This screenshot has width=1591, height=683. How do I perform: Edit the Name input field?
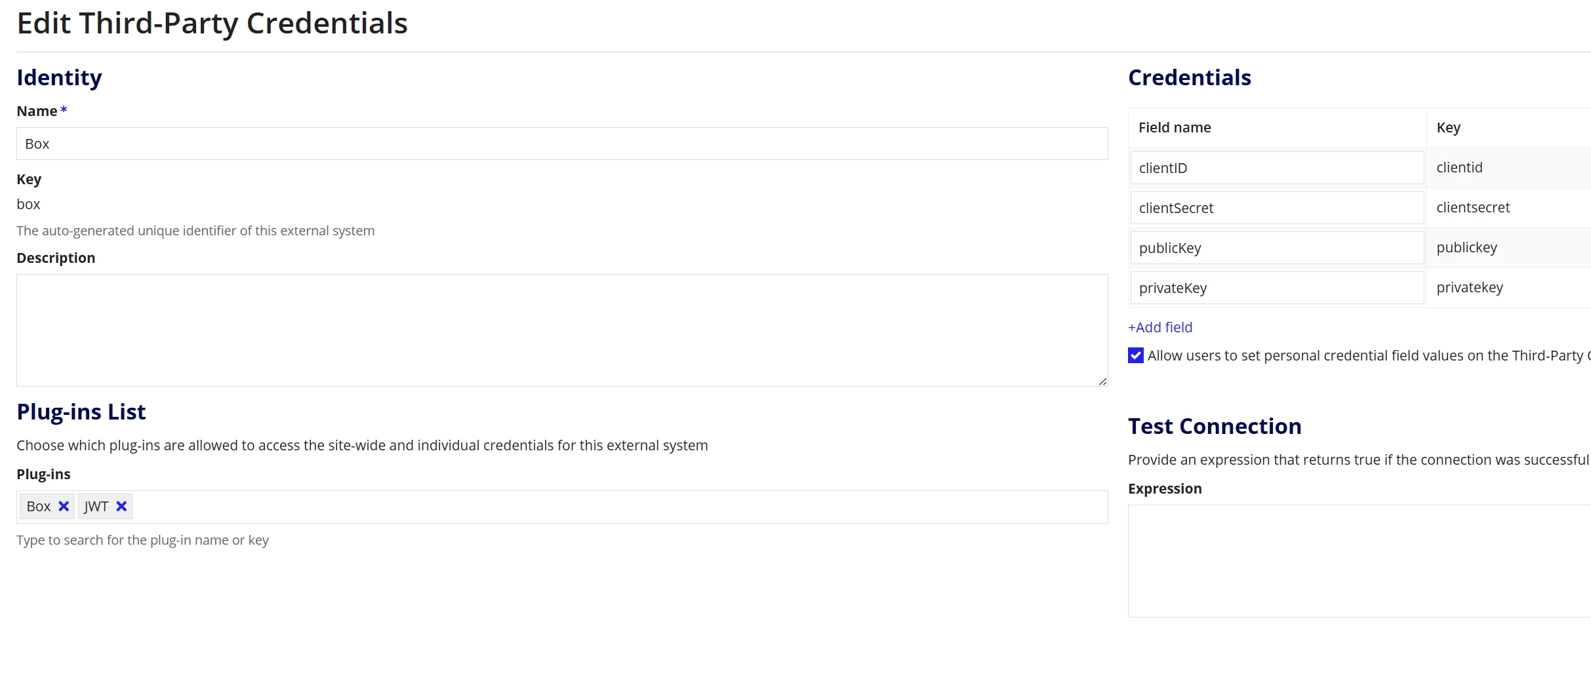pos(562,144)
